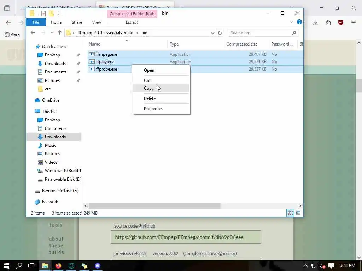Open the GitHub commit link in the browser
The image size is (362, 271).
(x=179, y=237)
